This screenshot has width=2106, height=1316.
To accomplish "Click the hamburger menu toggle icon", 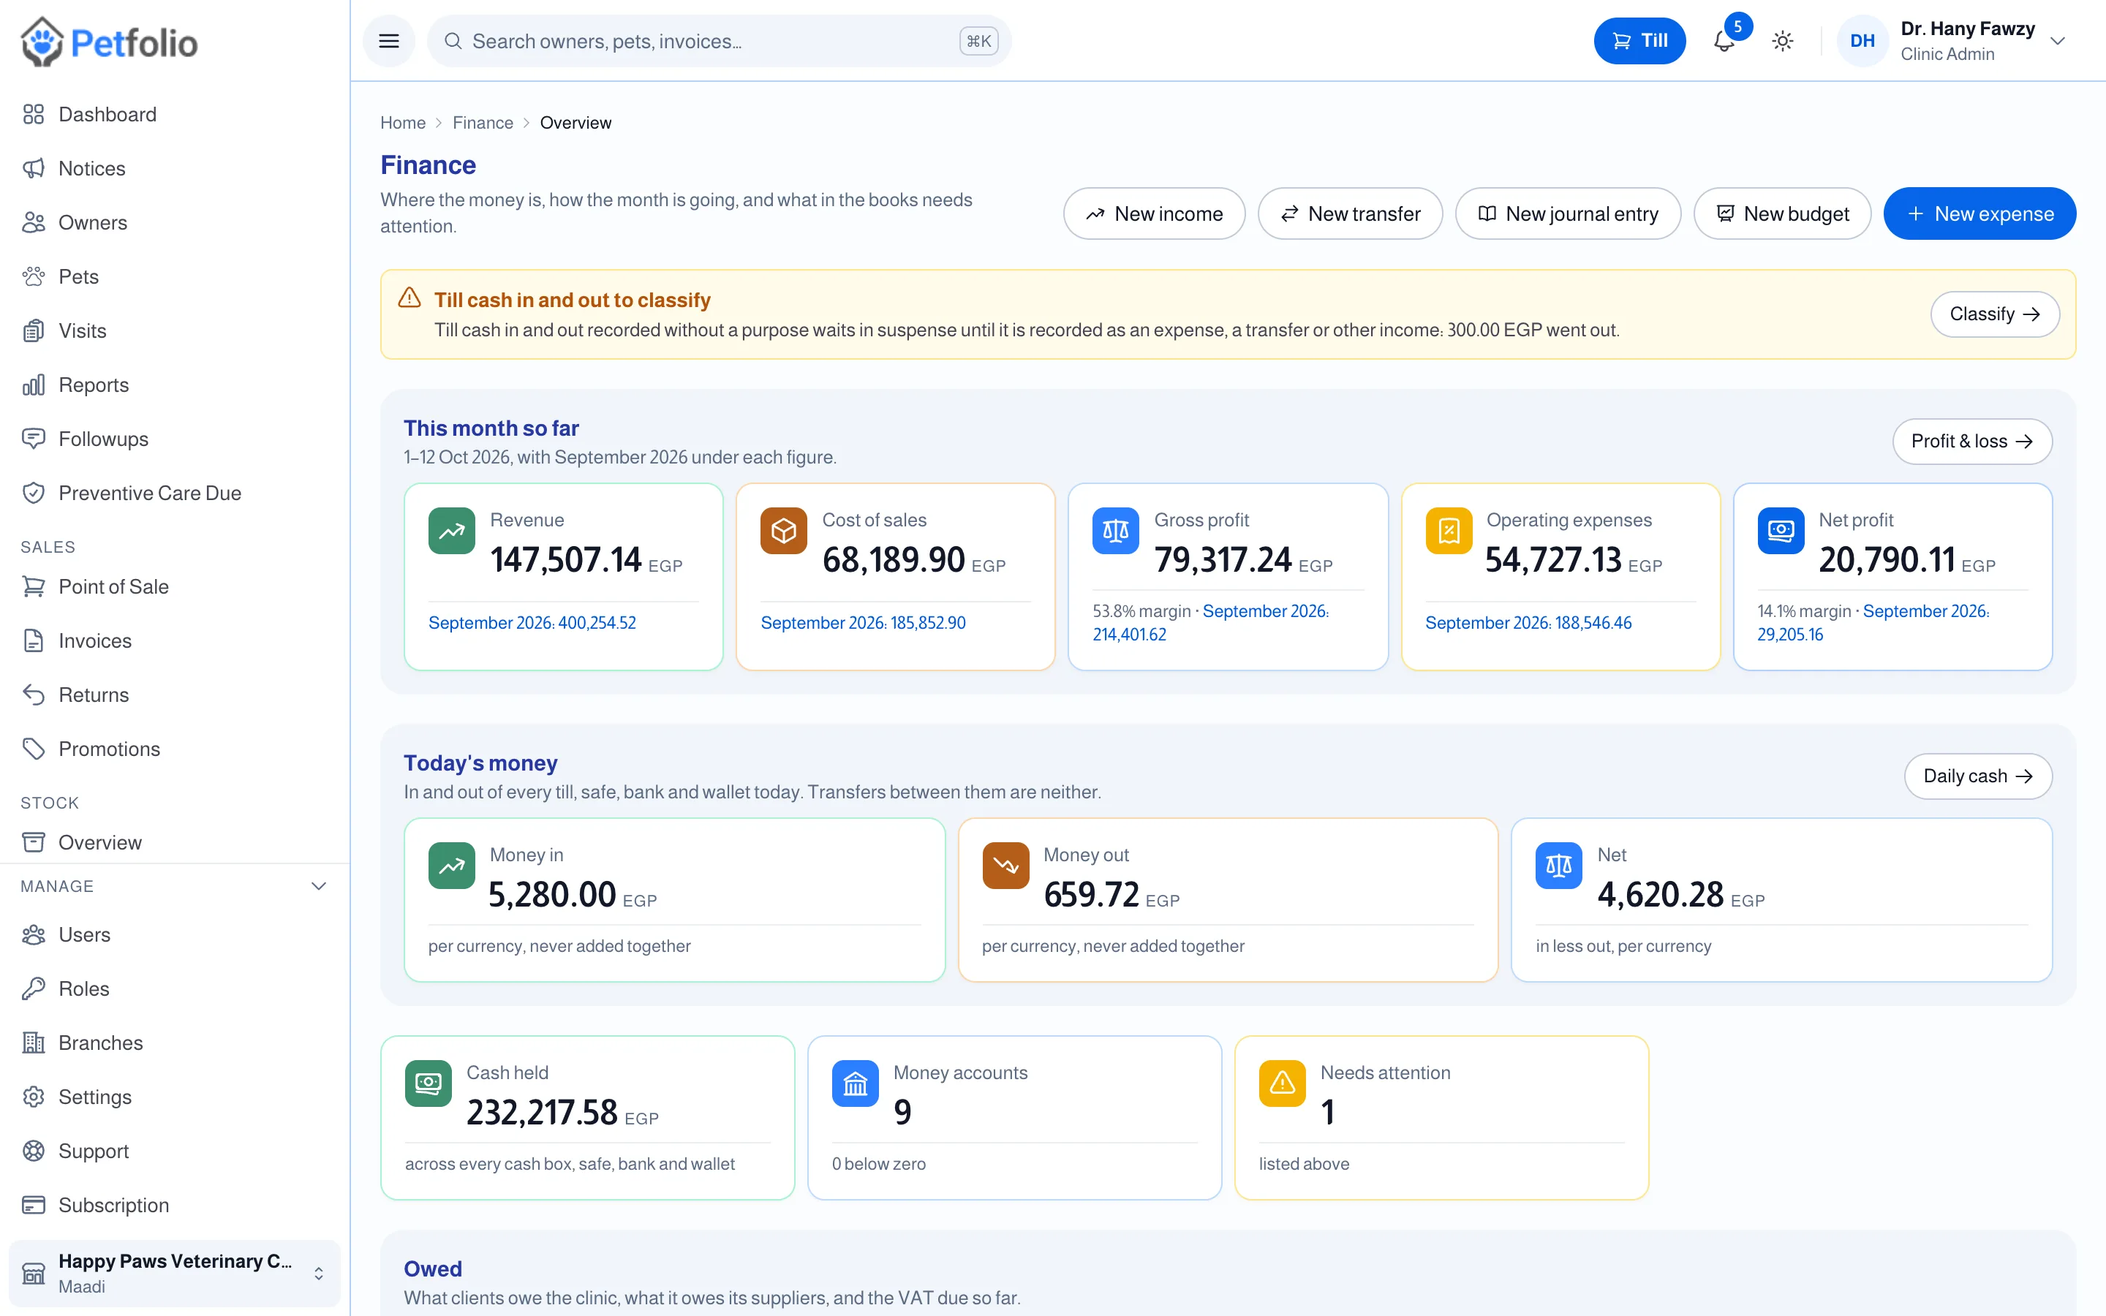I will point(389,41).
